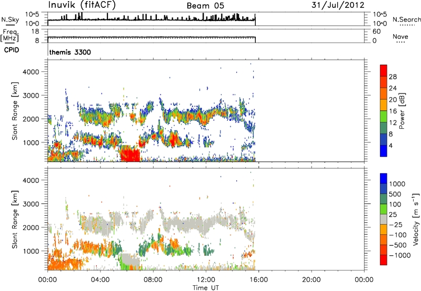Click the '12:00' time axis label
The image size is (421, 291).
click(206, 280)
